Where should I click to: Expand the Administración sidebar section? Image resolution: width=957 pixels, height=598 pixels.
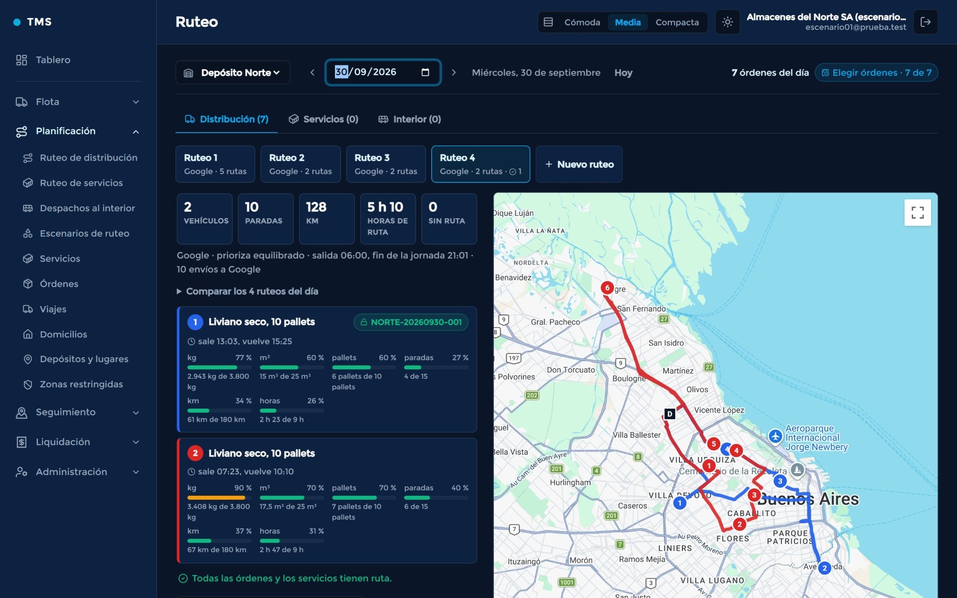click(78, 472)
